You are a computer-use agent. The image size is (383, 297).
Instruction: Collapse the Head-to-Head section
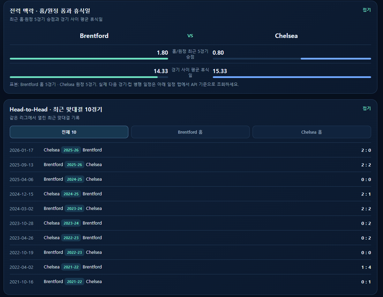pos(367,108)
